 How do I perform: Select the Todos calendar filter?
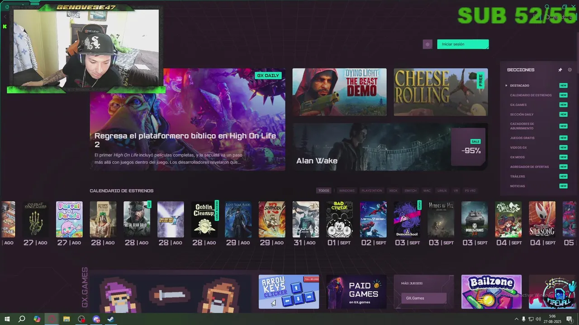tap(323, 190)
